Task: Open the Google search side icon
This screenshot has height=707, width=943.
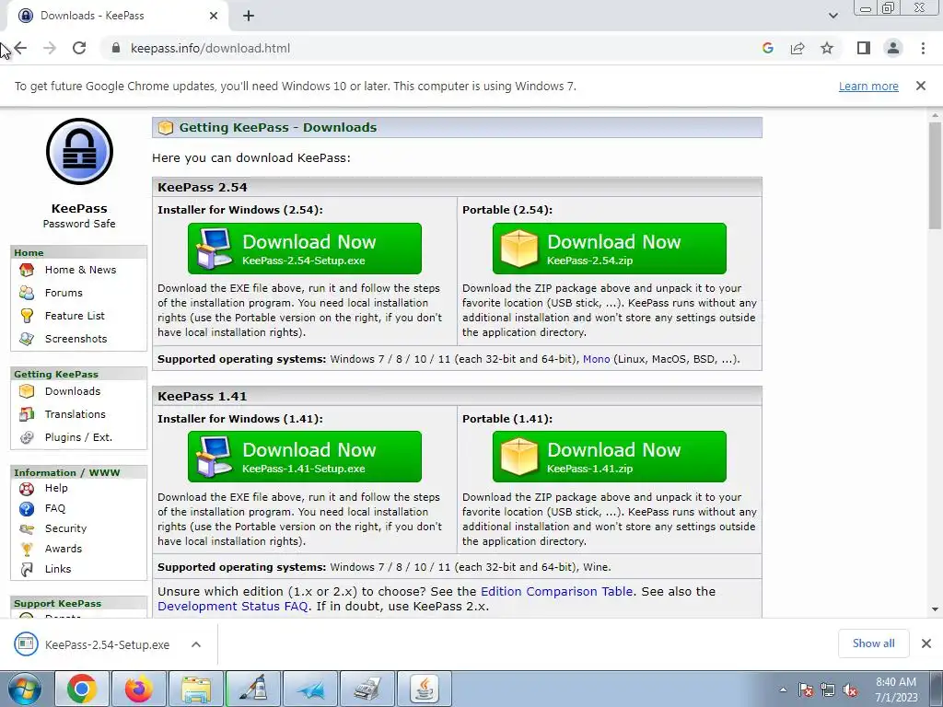Action: click(767, 48)
